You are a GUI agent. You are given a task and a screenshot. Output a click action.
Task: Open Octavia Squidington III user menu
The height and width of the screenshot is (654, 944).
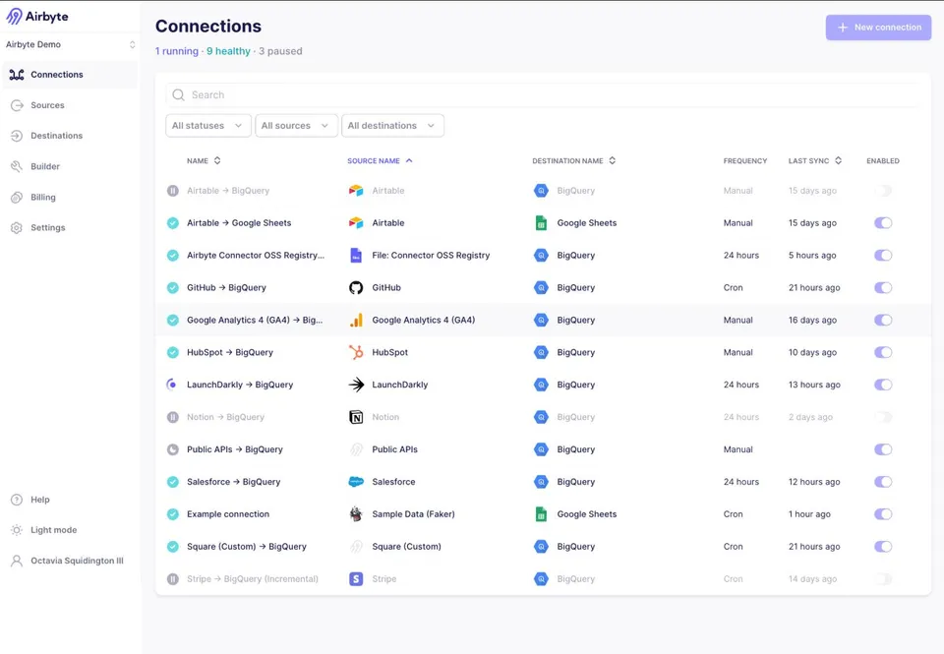coord(71,561)
